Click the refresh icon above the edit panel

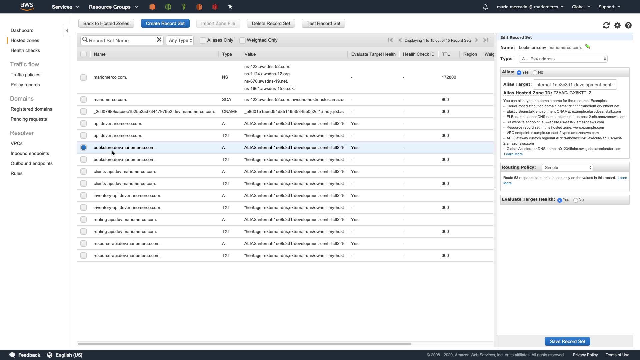[x=606, y=25]
